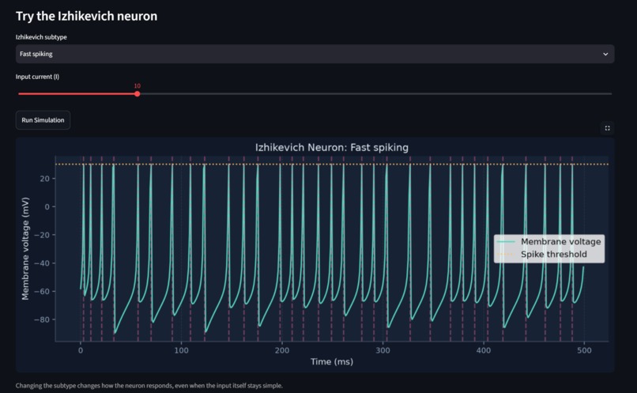
Task: Click the 'Try the Izhikevich neuron' heading
Action: pos(86,17)
